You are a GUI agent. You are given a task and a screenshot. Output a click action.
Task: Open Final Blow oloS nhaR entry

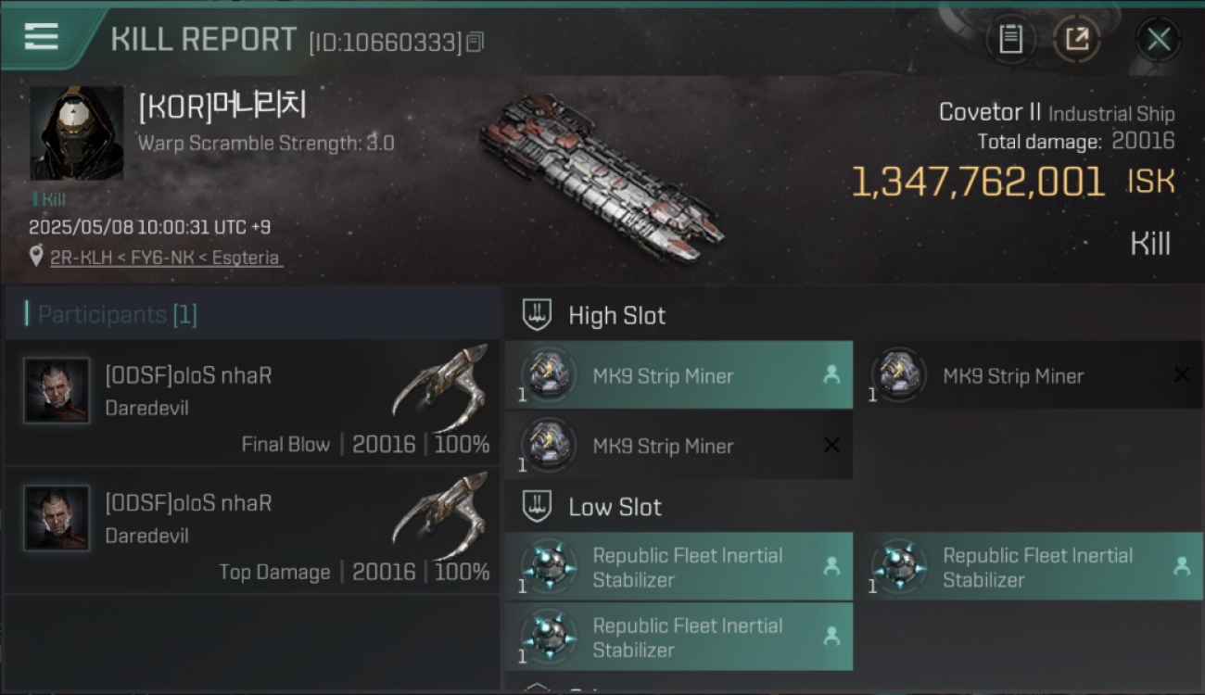tap(252, 403)
